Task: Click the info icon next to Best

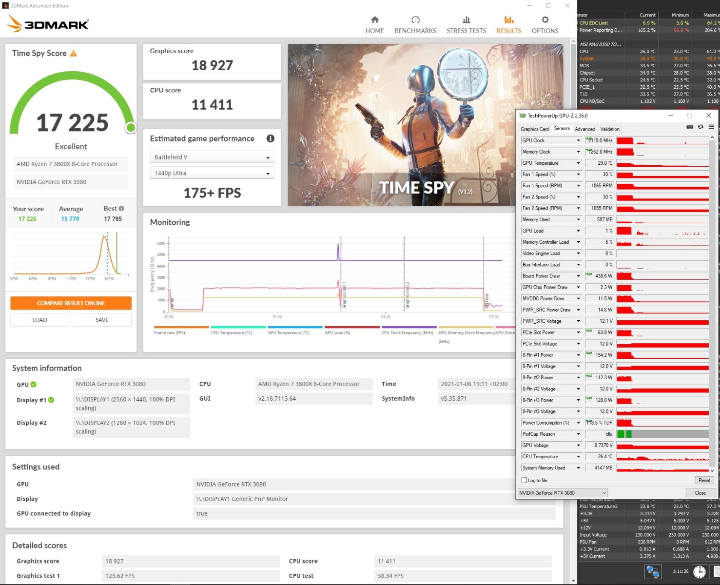Action: (121, 209)
